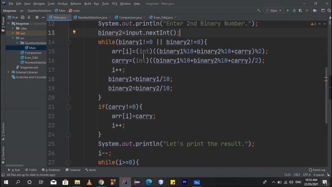The height and width of the screenshot is (187, 332).
Task: Click CRLF line separator in status bar
Action: [297, 175]
